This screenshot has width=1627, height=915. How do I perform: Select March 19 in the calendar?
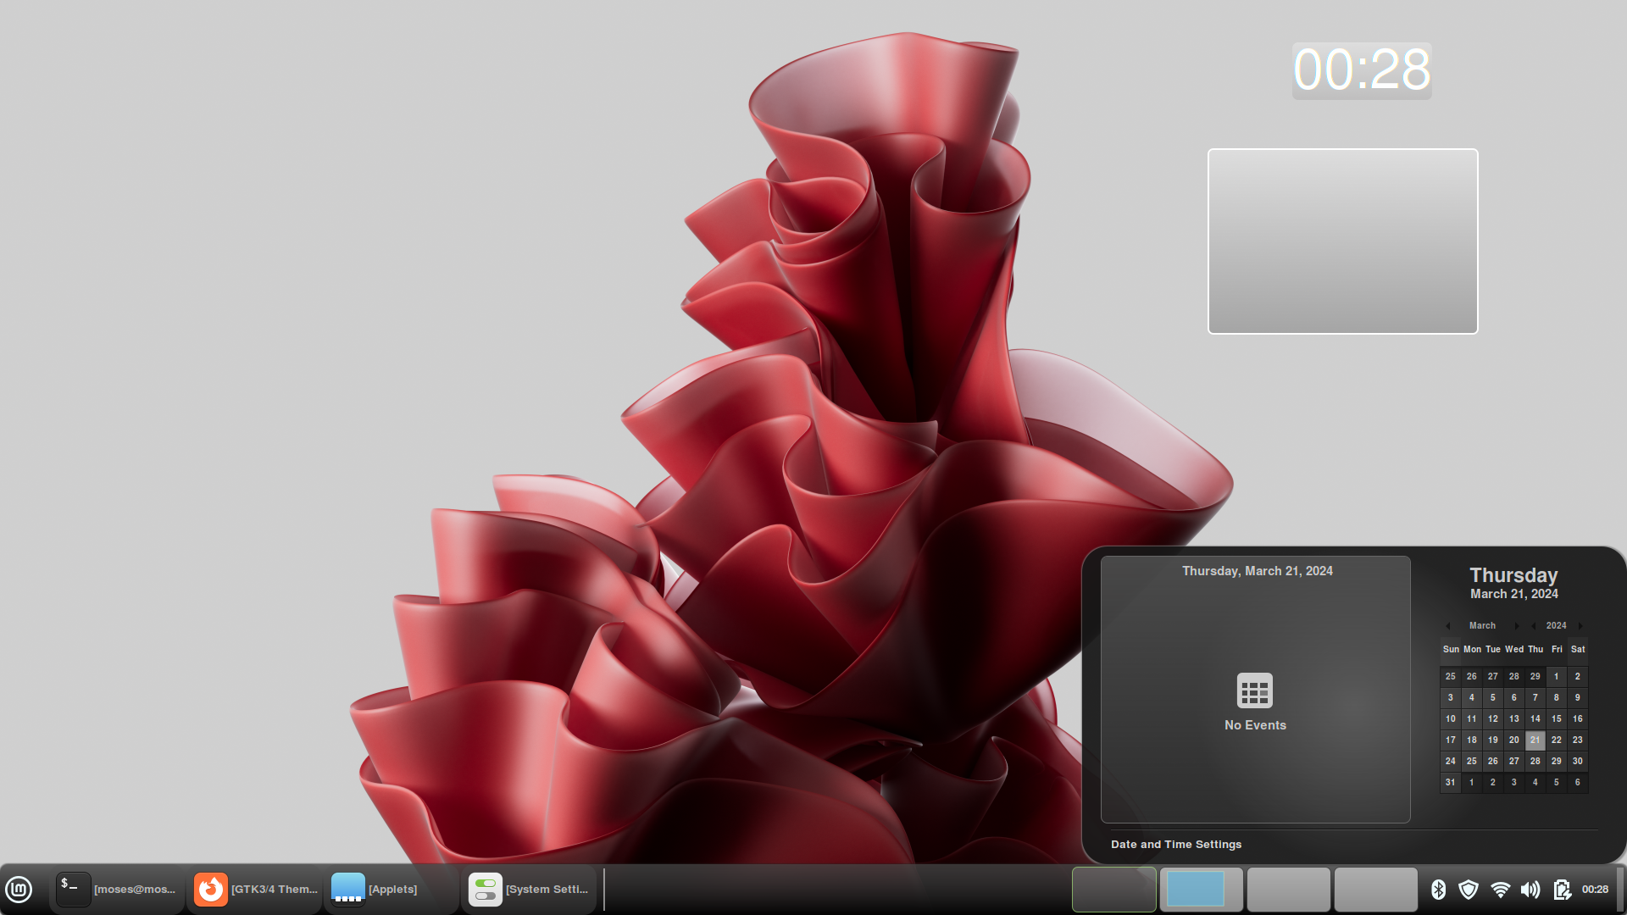tap(1492, 740)
